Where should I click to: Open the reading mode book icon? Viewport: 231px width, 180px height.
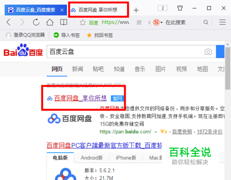tap(63, 22)
